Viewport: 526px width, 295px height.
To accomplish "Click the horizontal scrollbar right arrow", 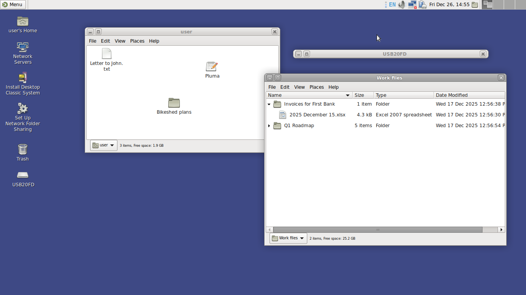I will coord(501,230).
